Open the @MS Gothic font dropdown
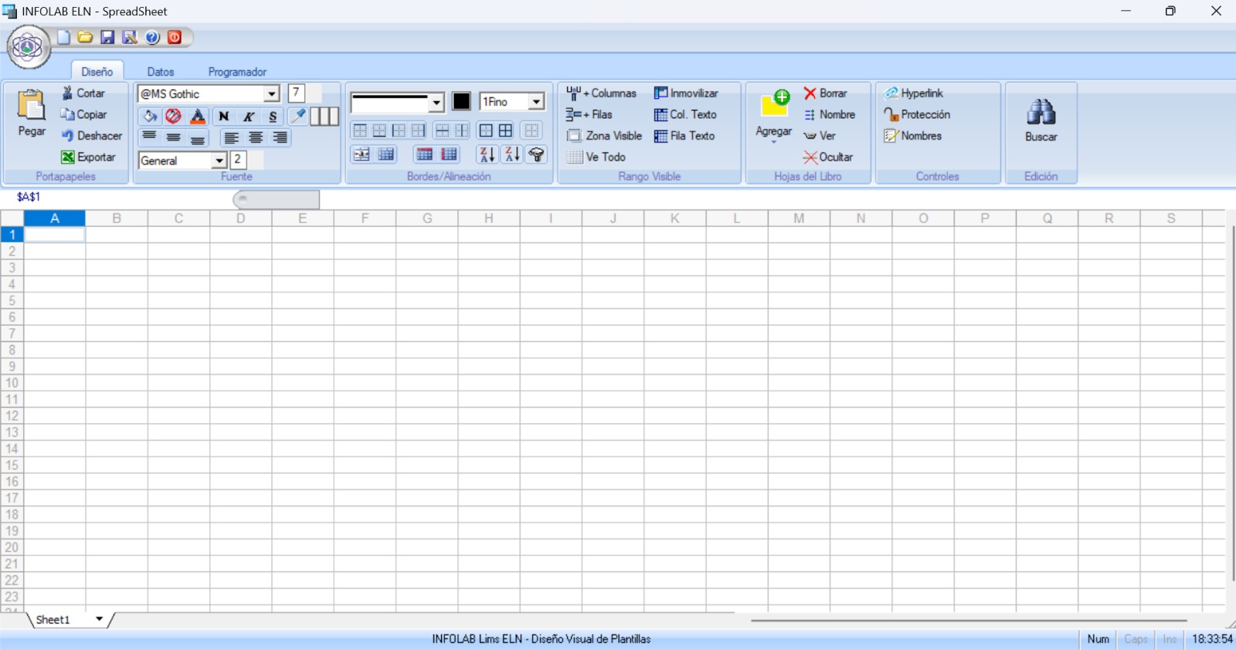The height and width of the screenshot is (650, 1236). [271, 94]
